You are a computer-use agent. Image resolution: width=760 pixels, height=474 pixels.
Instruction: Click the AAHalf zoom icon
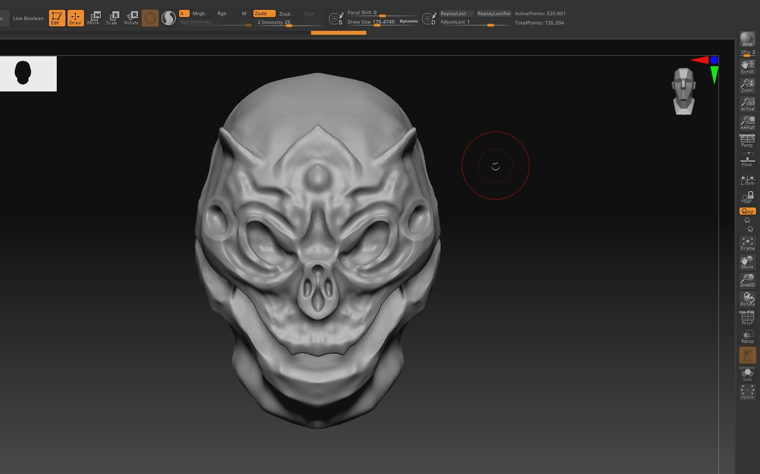[747, 123]
